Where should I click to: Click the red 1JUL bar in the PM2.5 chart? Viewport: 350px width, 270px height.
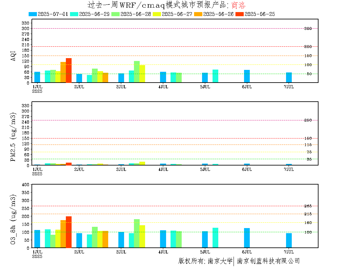pos(69,164)
